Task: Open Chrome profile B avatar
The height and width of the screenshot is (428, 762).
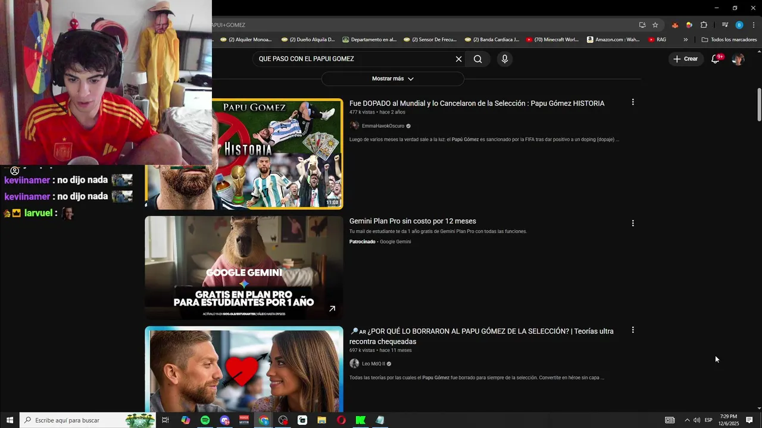Action: [739, 25]
